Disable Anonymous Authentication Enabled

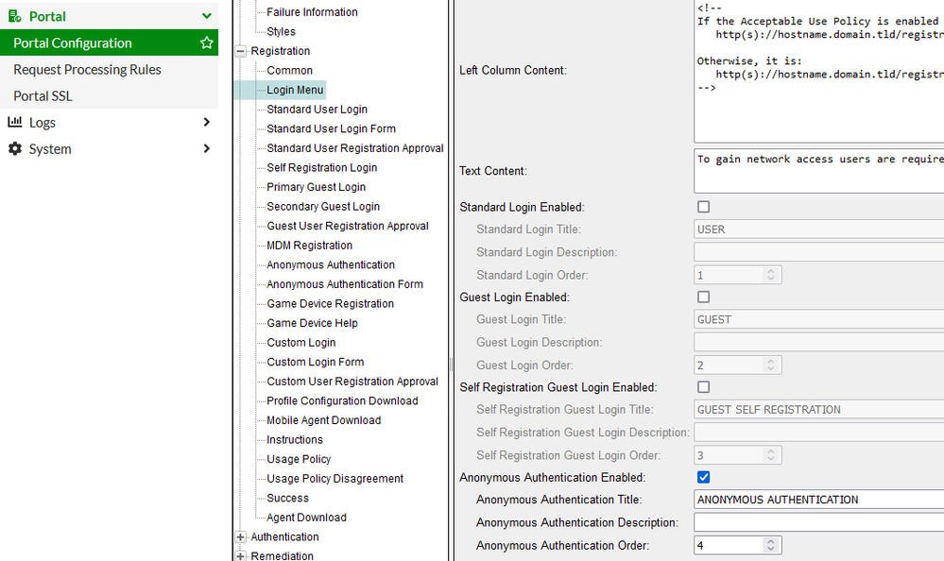tap(703, 477)
